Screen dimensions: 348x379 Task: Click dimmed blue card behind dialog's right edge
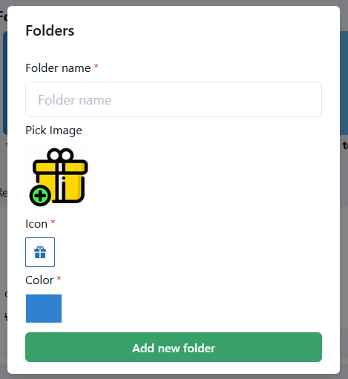(344, 83)
